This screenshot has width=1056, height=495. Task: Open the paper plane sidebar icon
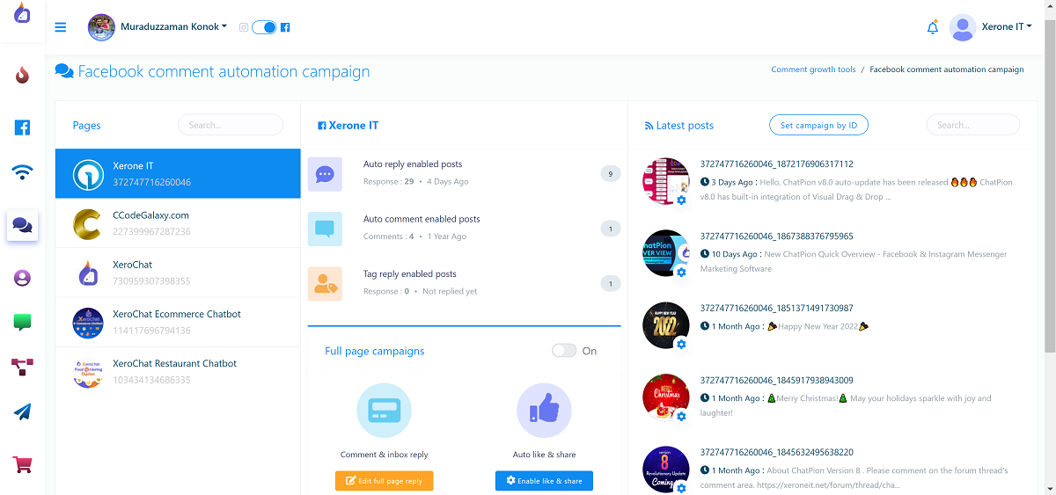click(23, 411)
